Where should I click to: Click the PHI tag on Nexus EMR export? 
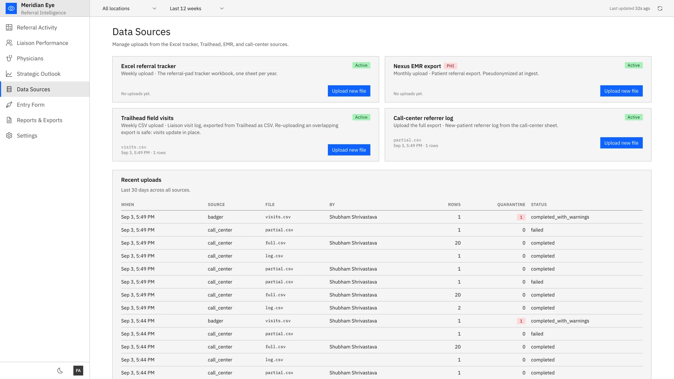(450, 66)
